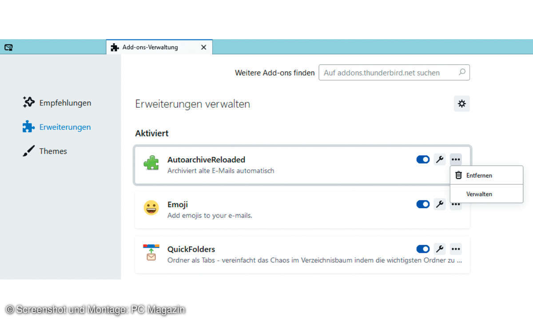Image resolution: width=533 pixels, height=319 pixels.
Task: Click the Themes brush icon
Action: (x=28, y=151)
